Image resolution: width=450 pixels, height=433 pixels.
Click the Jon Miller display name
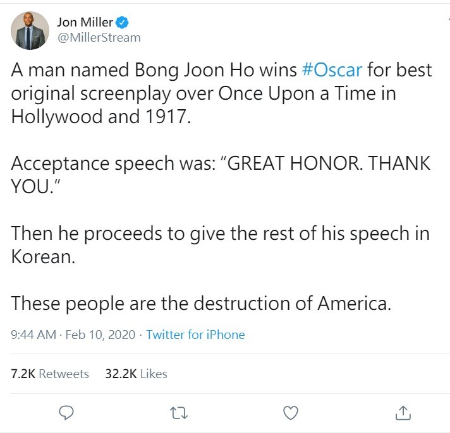[x=85, y=23]
